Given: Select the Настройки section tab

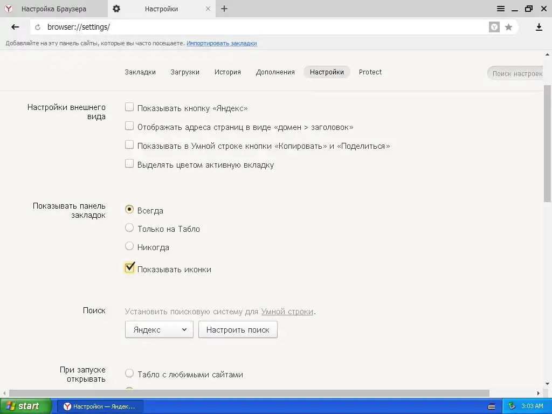Looking at the screenshot, I should click(x=327, y=72).
